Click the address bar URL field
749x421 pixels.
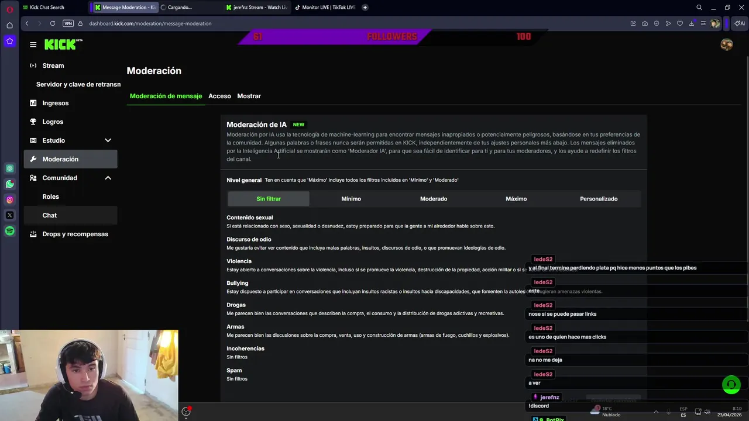coord(351,23)
